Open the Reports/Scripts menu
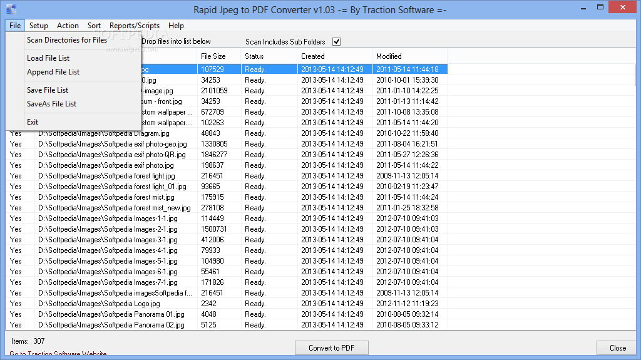Image resolution: width=641 pixels, height=360 pixels. coord(135,26)
